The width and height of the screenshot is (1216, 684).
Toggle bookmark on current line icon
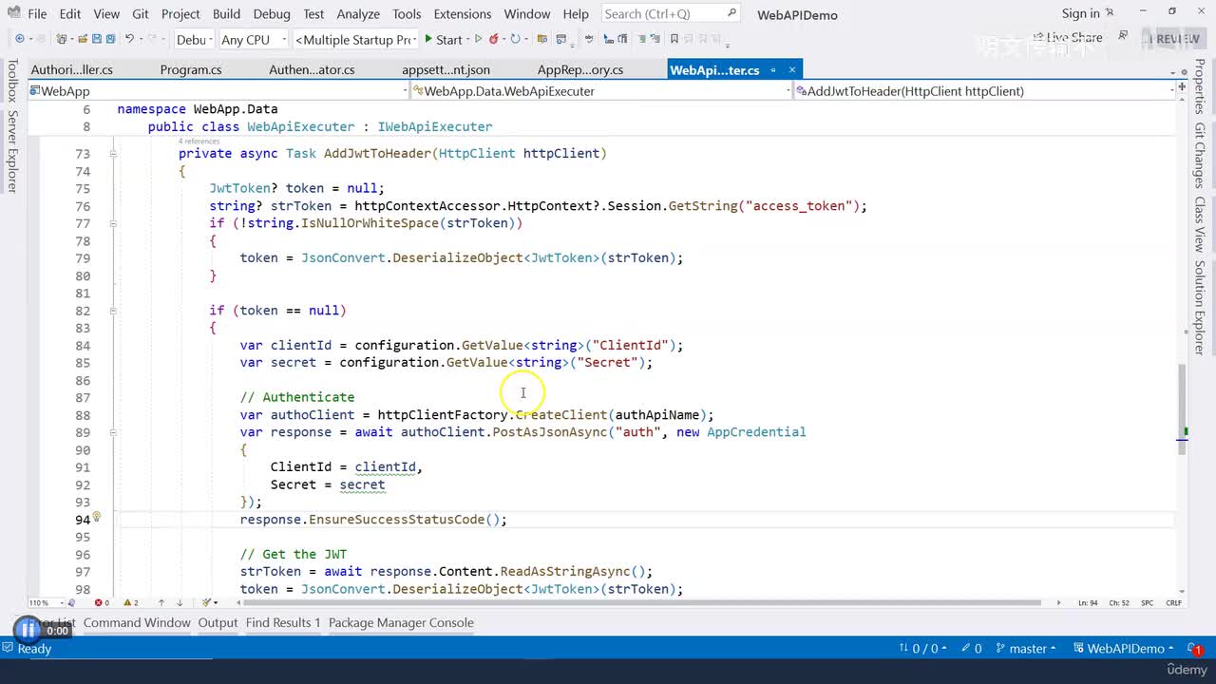point(674,39)
